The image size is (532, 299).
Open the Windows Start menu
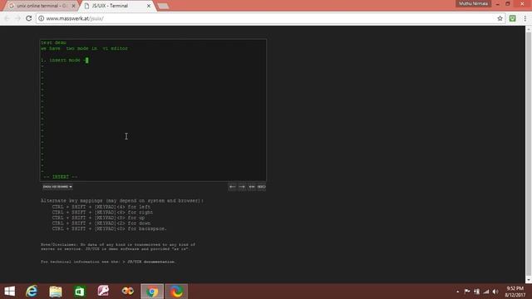(9, 292)
